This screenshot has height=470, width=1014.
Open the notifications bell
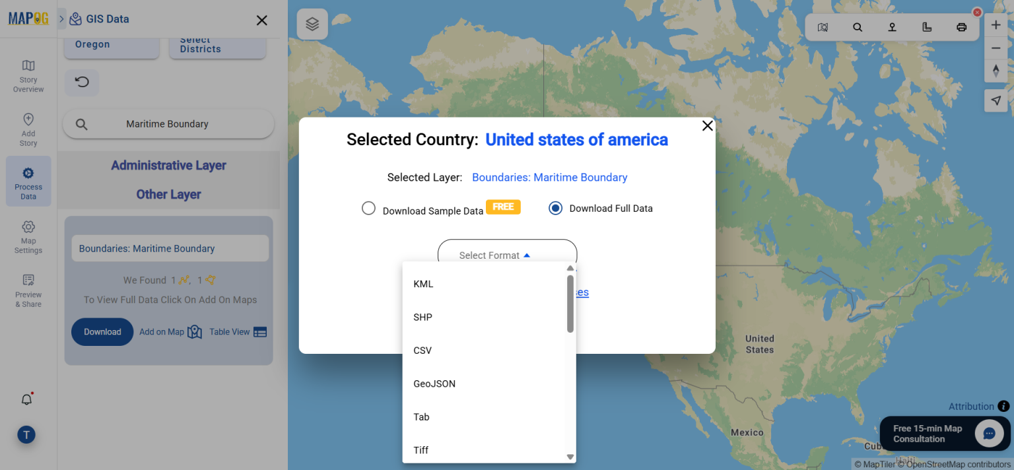click(26, 399)
